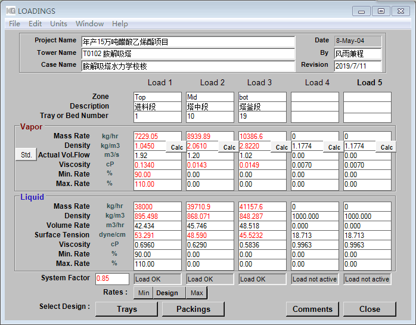Viewport: 416px width, 325px height.
Task: Click the Close button at bottom
Action: click(x=370, y=309)
